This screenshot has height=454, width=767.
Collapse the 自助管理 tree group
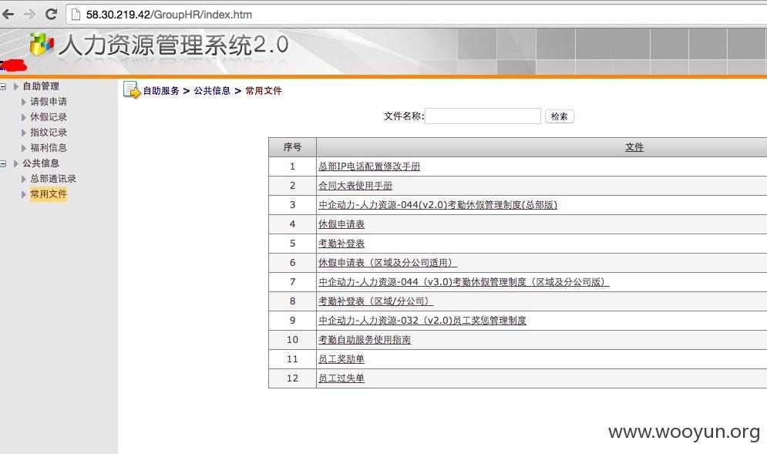(x=3, y=86)
